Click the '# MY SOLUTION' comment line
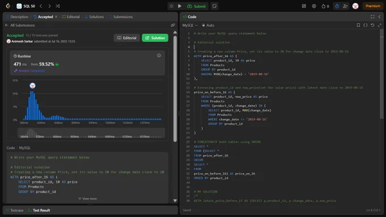Image resolution: width=386 pixels, height=217 pixels. point(205,192)
